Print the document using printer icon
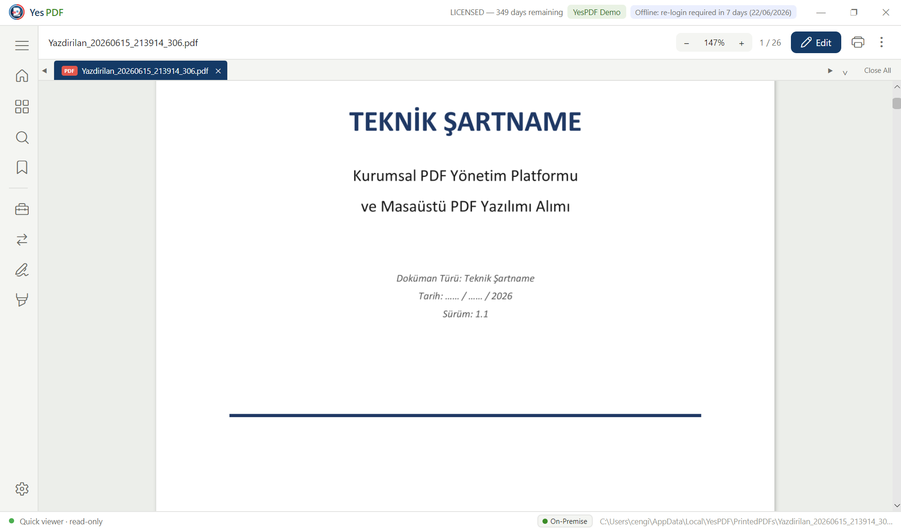This screenshot has width=901, height=529. 858,42
